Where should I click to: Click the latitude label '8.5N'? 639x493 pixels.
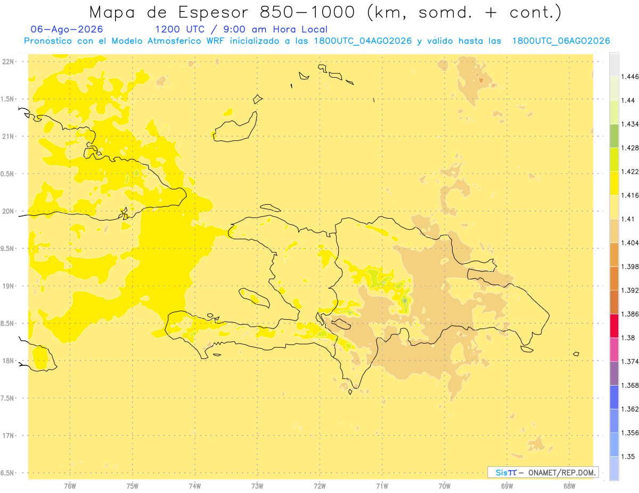(x=8, y=323)
